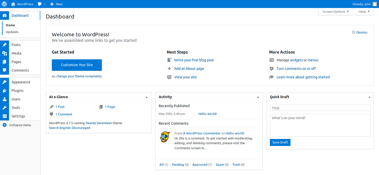Select the Updates submenu item
Screen dimensions: 379x175
point(12,32)
